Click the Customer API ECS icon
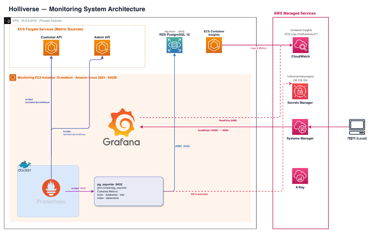This screenshot has height=233, width=371. pyautogui.click(x=51, y=48)
